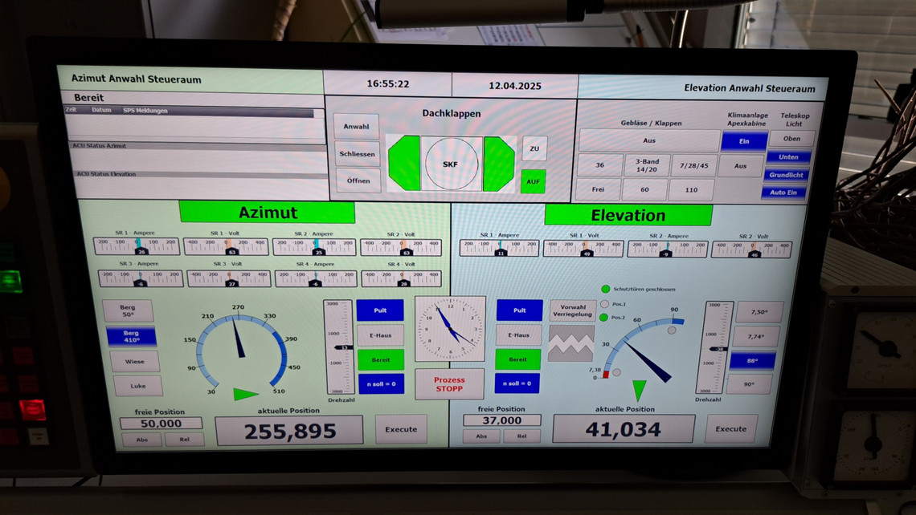
Task: Click the green triangle below Azimut dial
Action: [x=245, y=394]
